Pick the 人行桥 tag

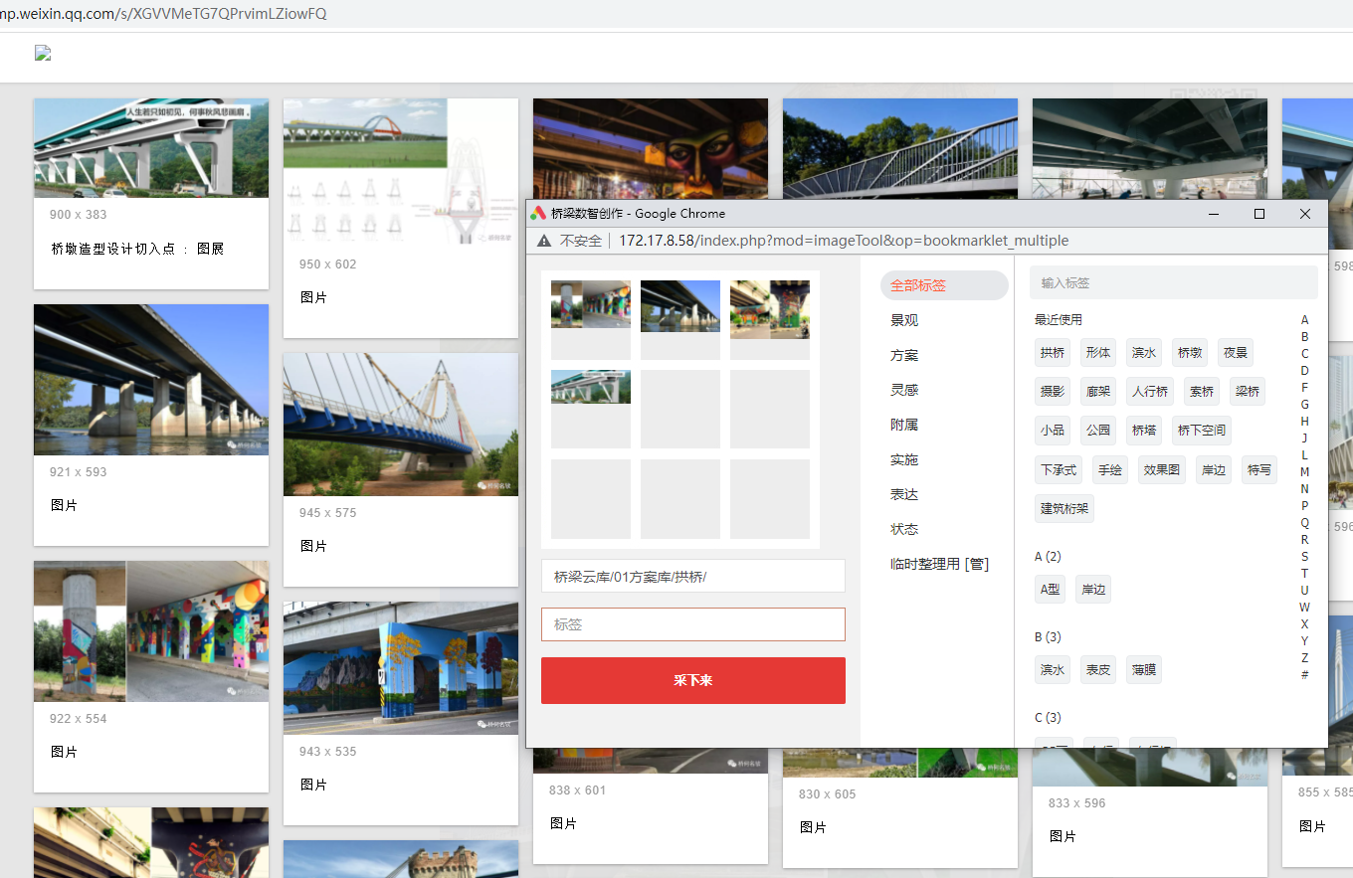pos(1150,391)
